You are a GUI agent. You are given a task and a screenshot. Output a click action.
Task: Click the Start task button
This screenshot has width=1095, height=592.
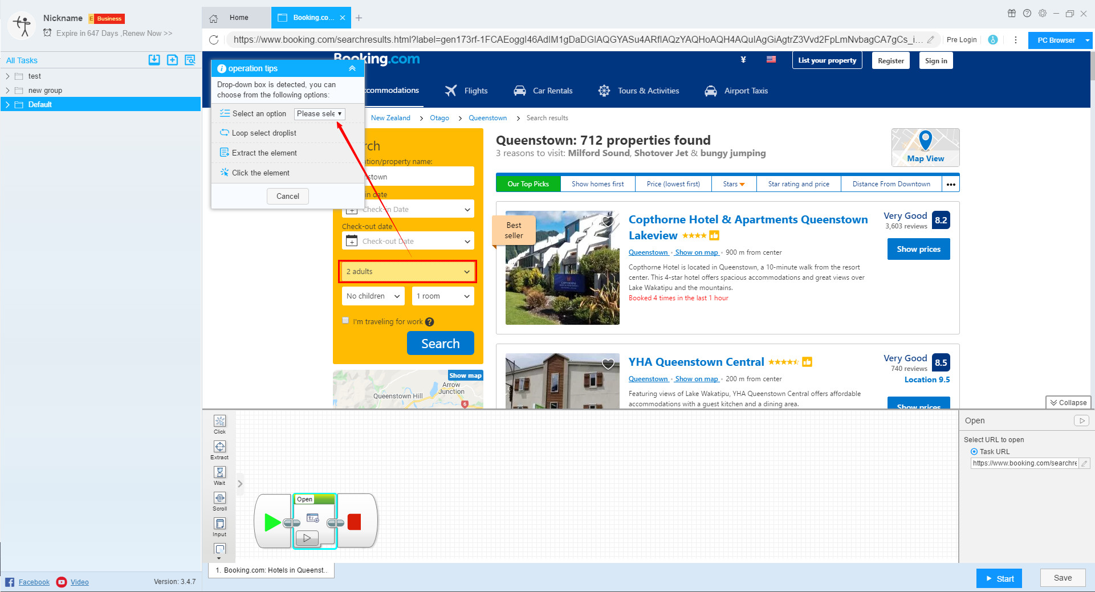(x=999, y=578)
